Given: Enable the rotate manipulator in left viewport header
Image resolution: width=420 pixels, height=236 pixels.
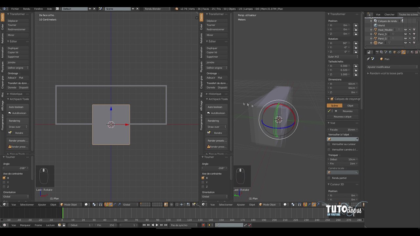Looking at the screenshot, I should 115,205.
